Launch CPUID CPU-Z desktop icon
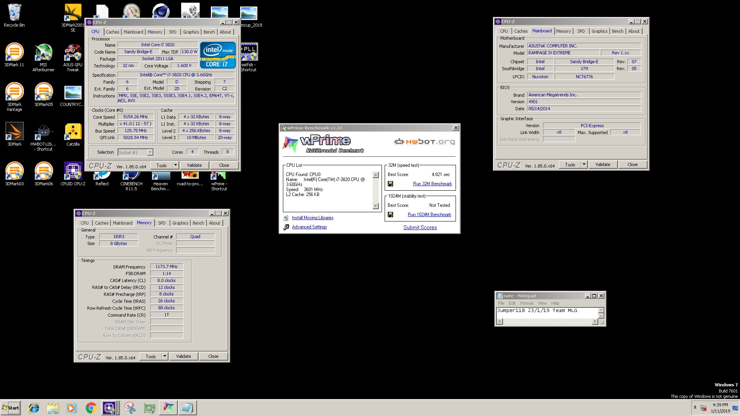The image size is (740, 416). pyautogui.click(x=73, y=174)
